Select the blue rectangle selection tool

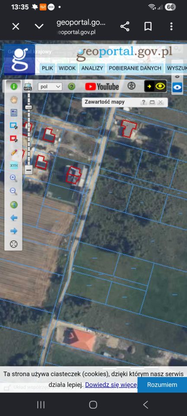13,126
